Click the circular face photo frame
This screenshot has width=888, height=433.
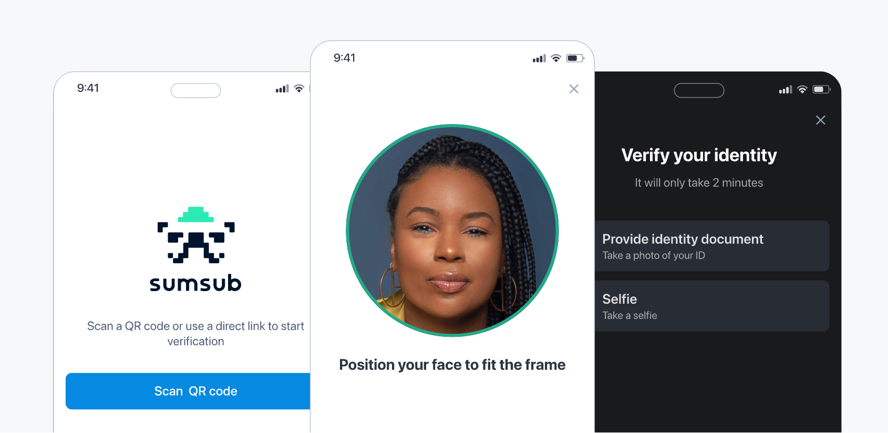point(452,230)
